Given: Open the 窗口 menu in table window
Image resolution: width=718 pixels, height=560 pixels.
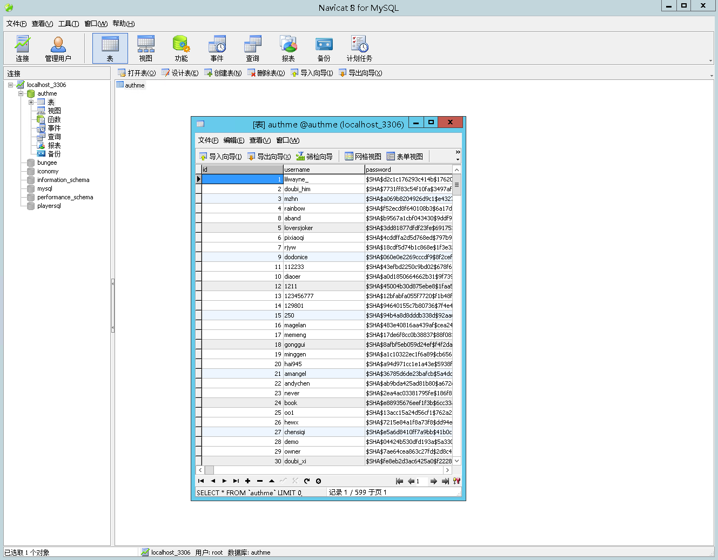Looking at the screenshot, I should click(287, 140).
